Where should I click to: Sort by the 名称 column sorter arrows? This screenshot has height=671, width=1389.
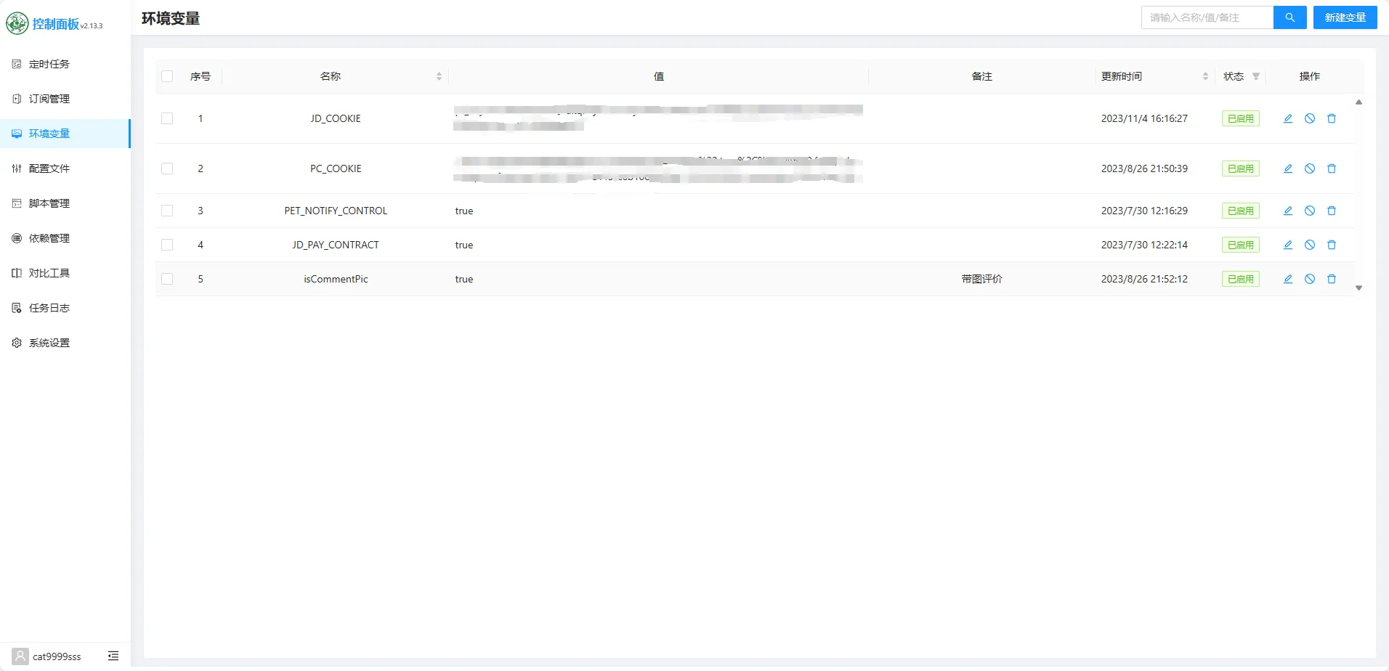click(439, 76)
